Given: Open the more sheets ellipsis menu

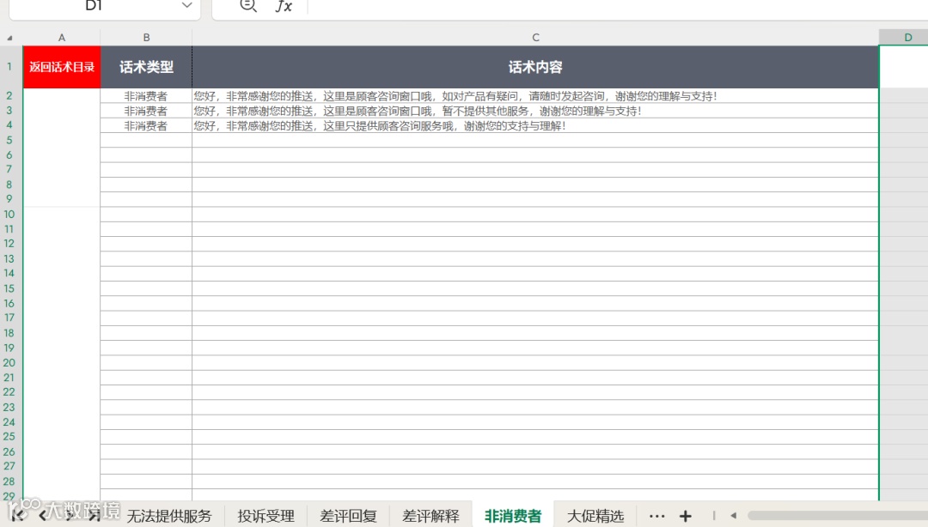Looking at the screenshot, I should (x=657, y=517).
